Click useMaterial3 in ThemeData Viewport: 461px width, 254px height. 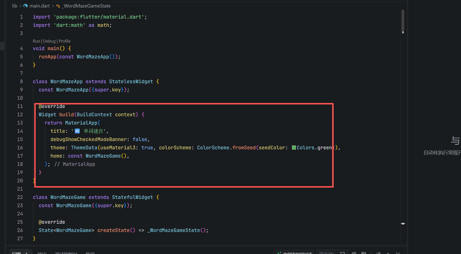[x=118, y=148]
